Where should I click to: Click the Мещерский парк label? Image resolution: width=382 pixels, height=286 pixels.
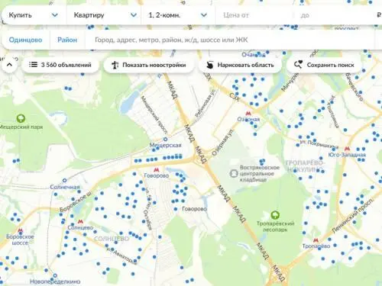click(21, 127)
